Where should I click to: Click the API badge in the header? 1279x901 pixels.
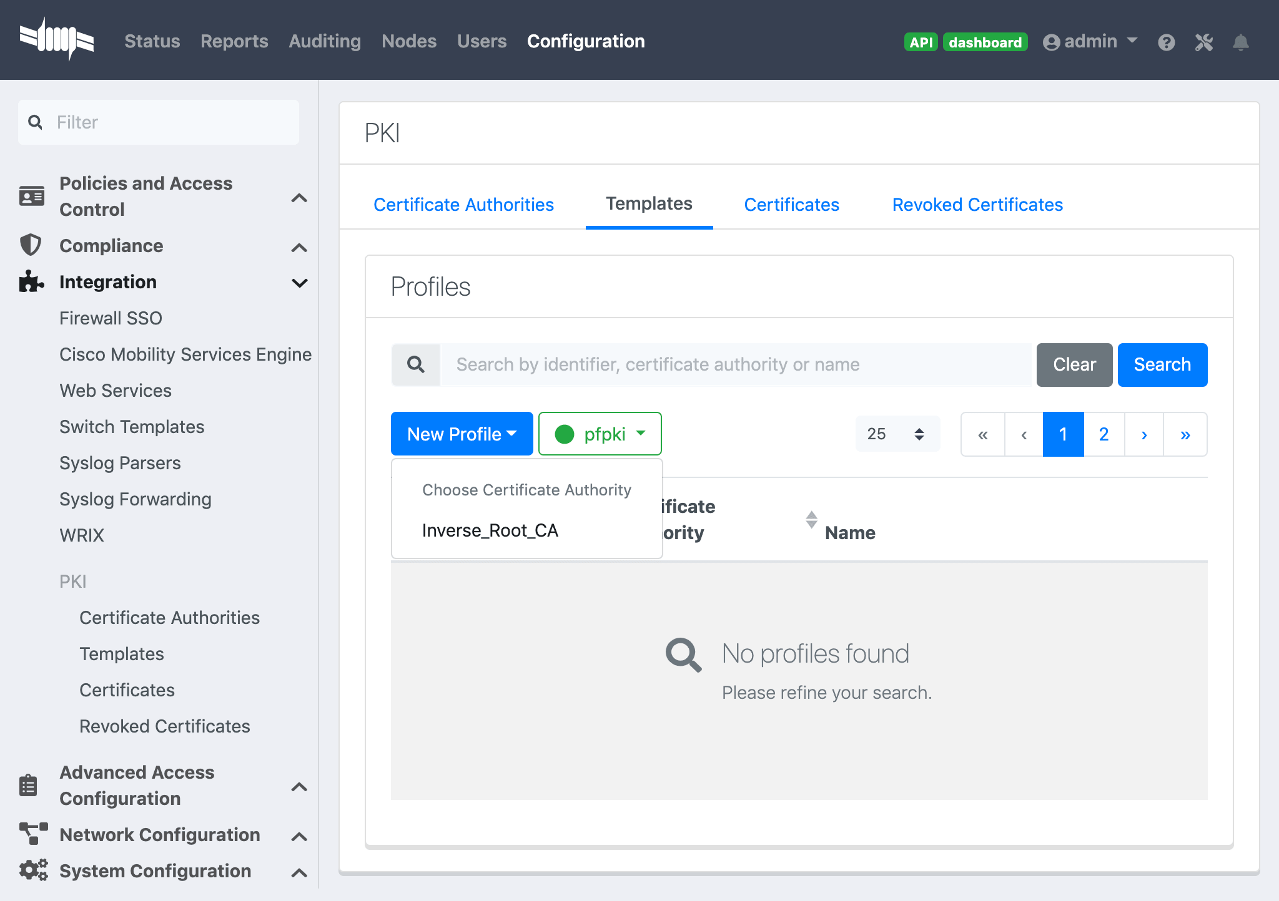(x=921, y=42)
